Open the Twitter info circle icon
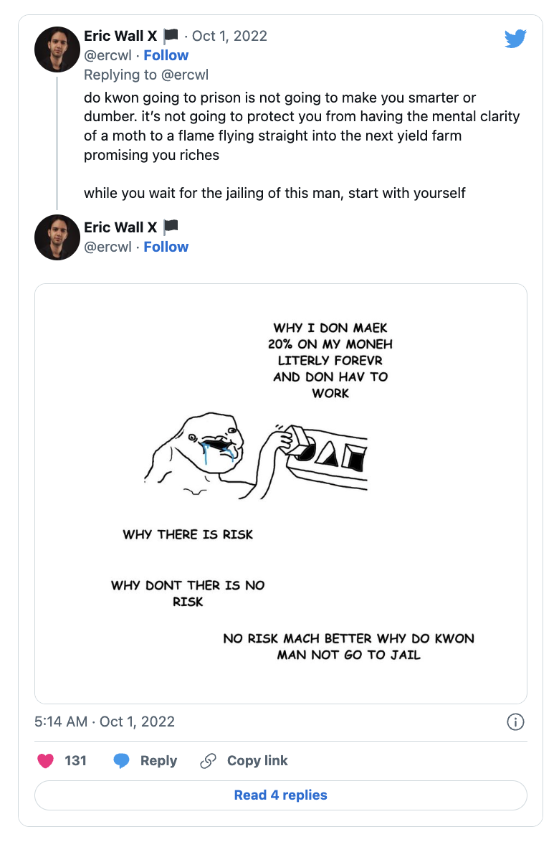 tap(515, 722)
